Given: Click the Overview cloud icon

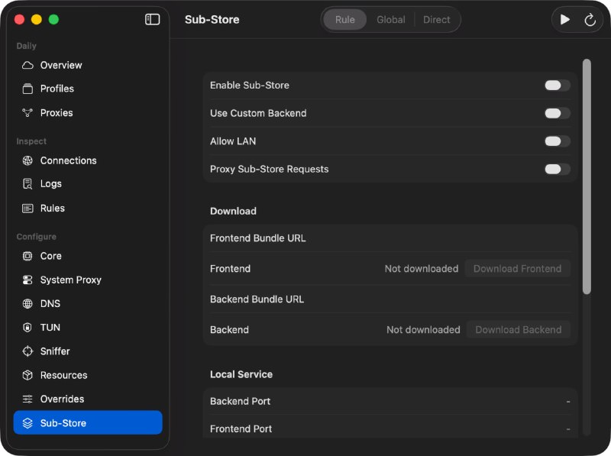Looking at the screenshot, I should click(x=27, y=65).
